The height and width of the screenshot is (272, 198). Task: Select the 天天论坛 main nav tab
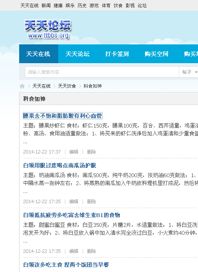tap(78, 54)
